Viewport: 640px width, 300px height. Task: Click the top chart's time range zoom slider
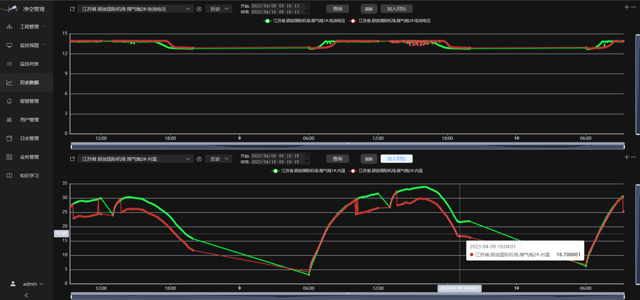pos(348,146)
